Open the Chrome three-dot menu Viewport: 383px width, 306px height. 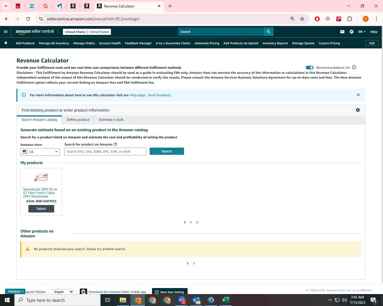[376, 19]
